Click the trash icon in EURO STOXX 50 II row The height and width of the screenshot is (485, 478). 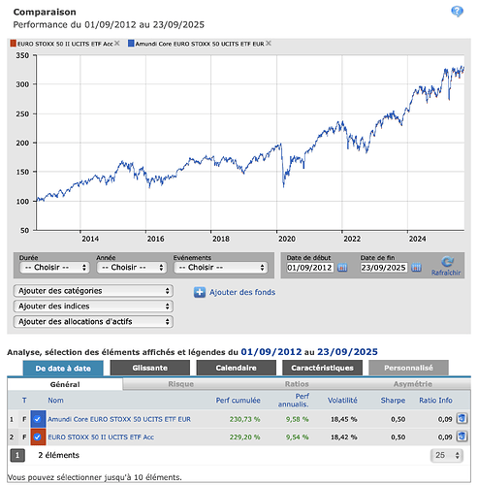click(462, 436)
